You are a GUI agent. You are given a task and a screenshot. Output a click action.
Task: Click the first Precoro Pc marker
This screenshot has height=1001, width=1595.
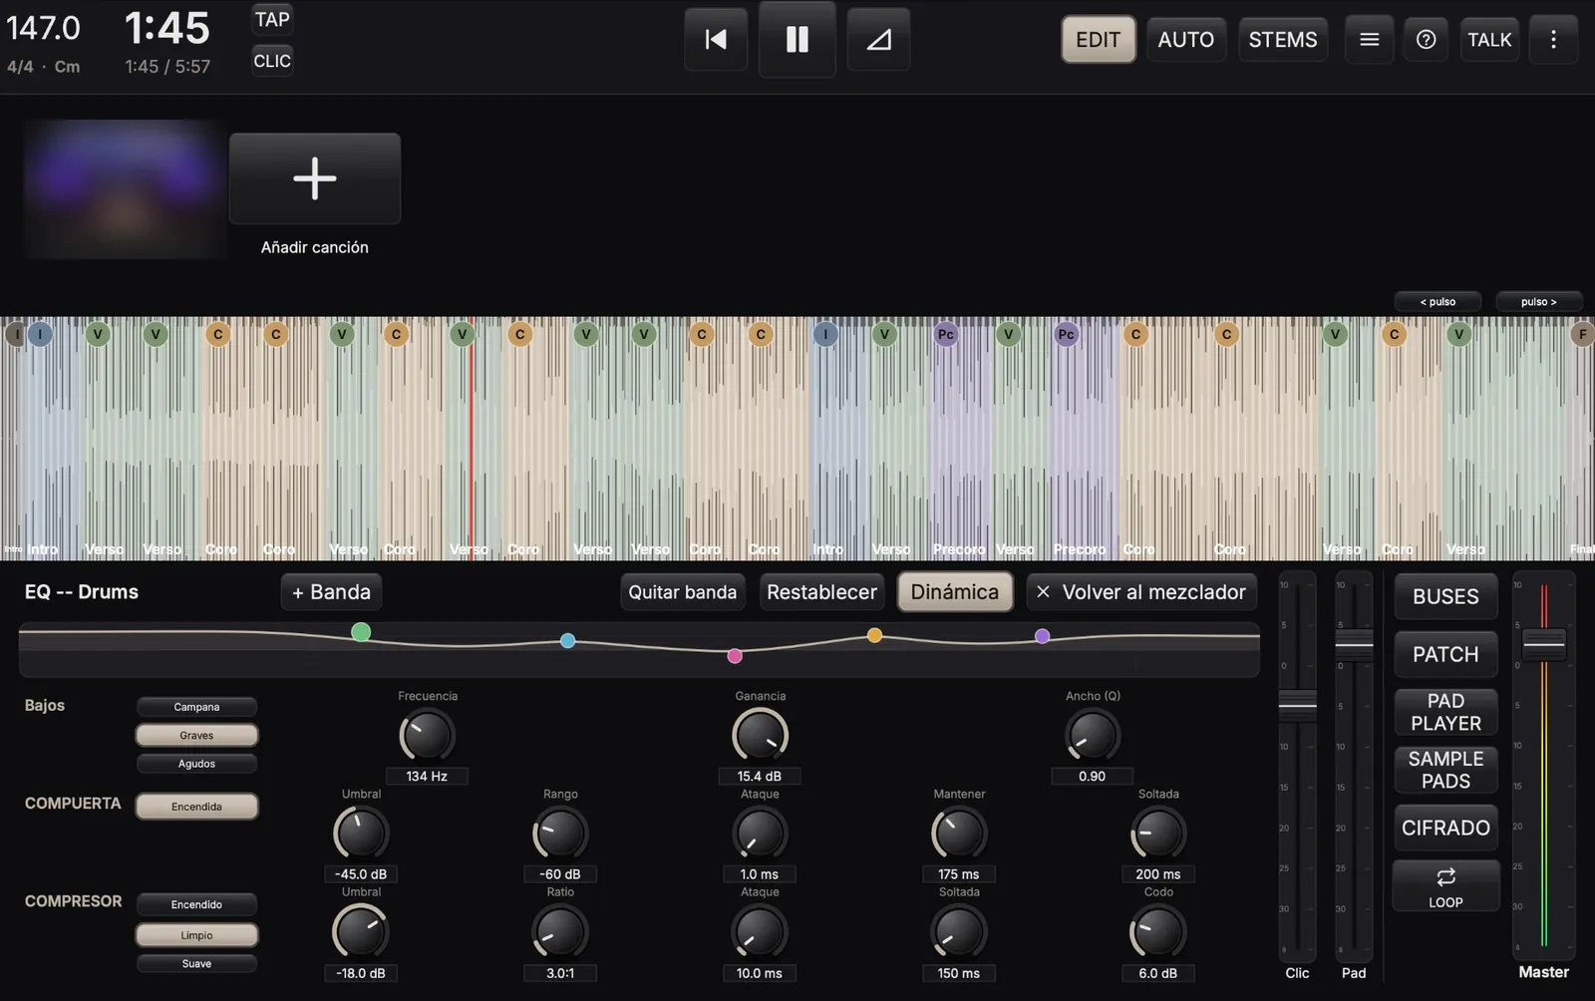pos(946,334)
